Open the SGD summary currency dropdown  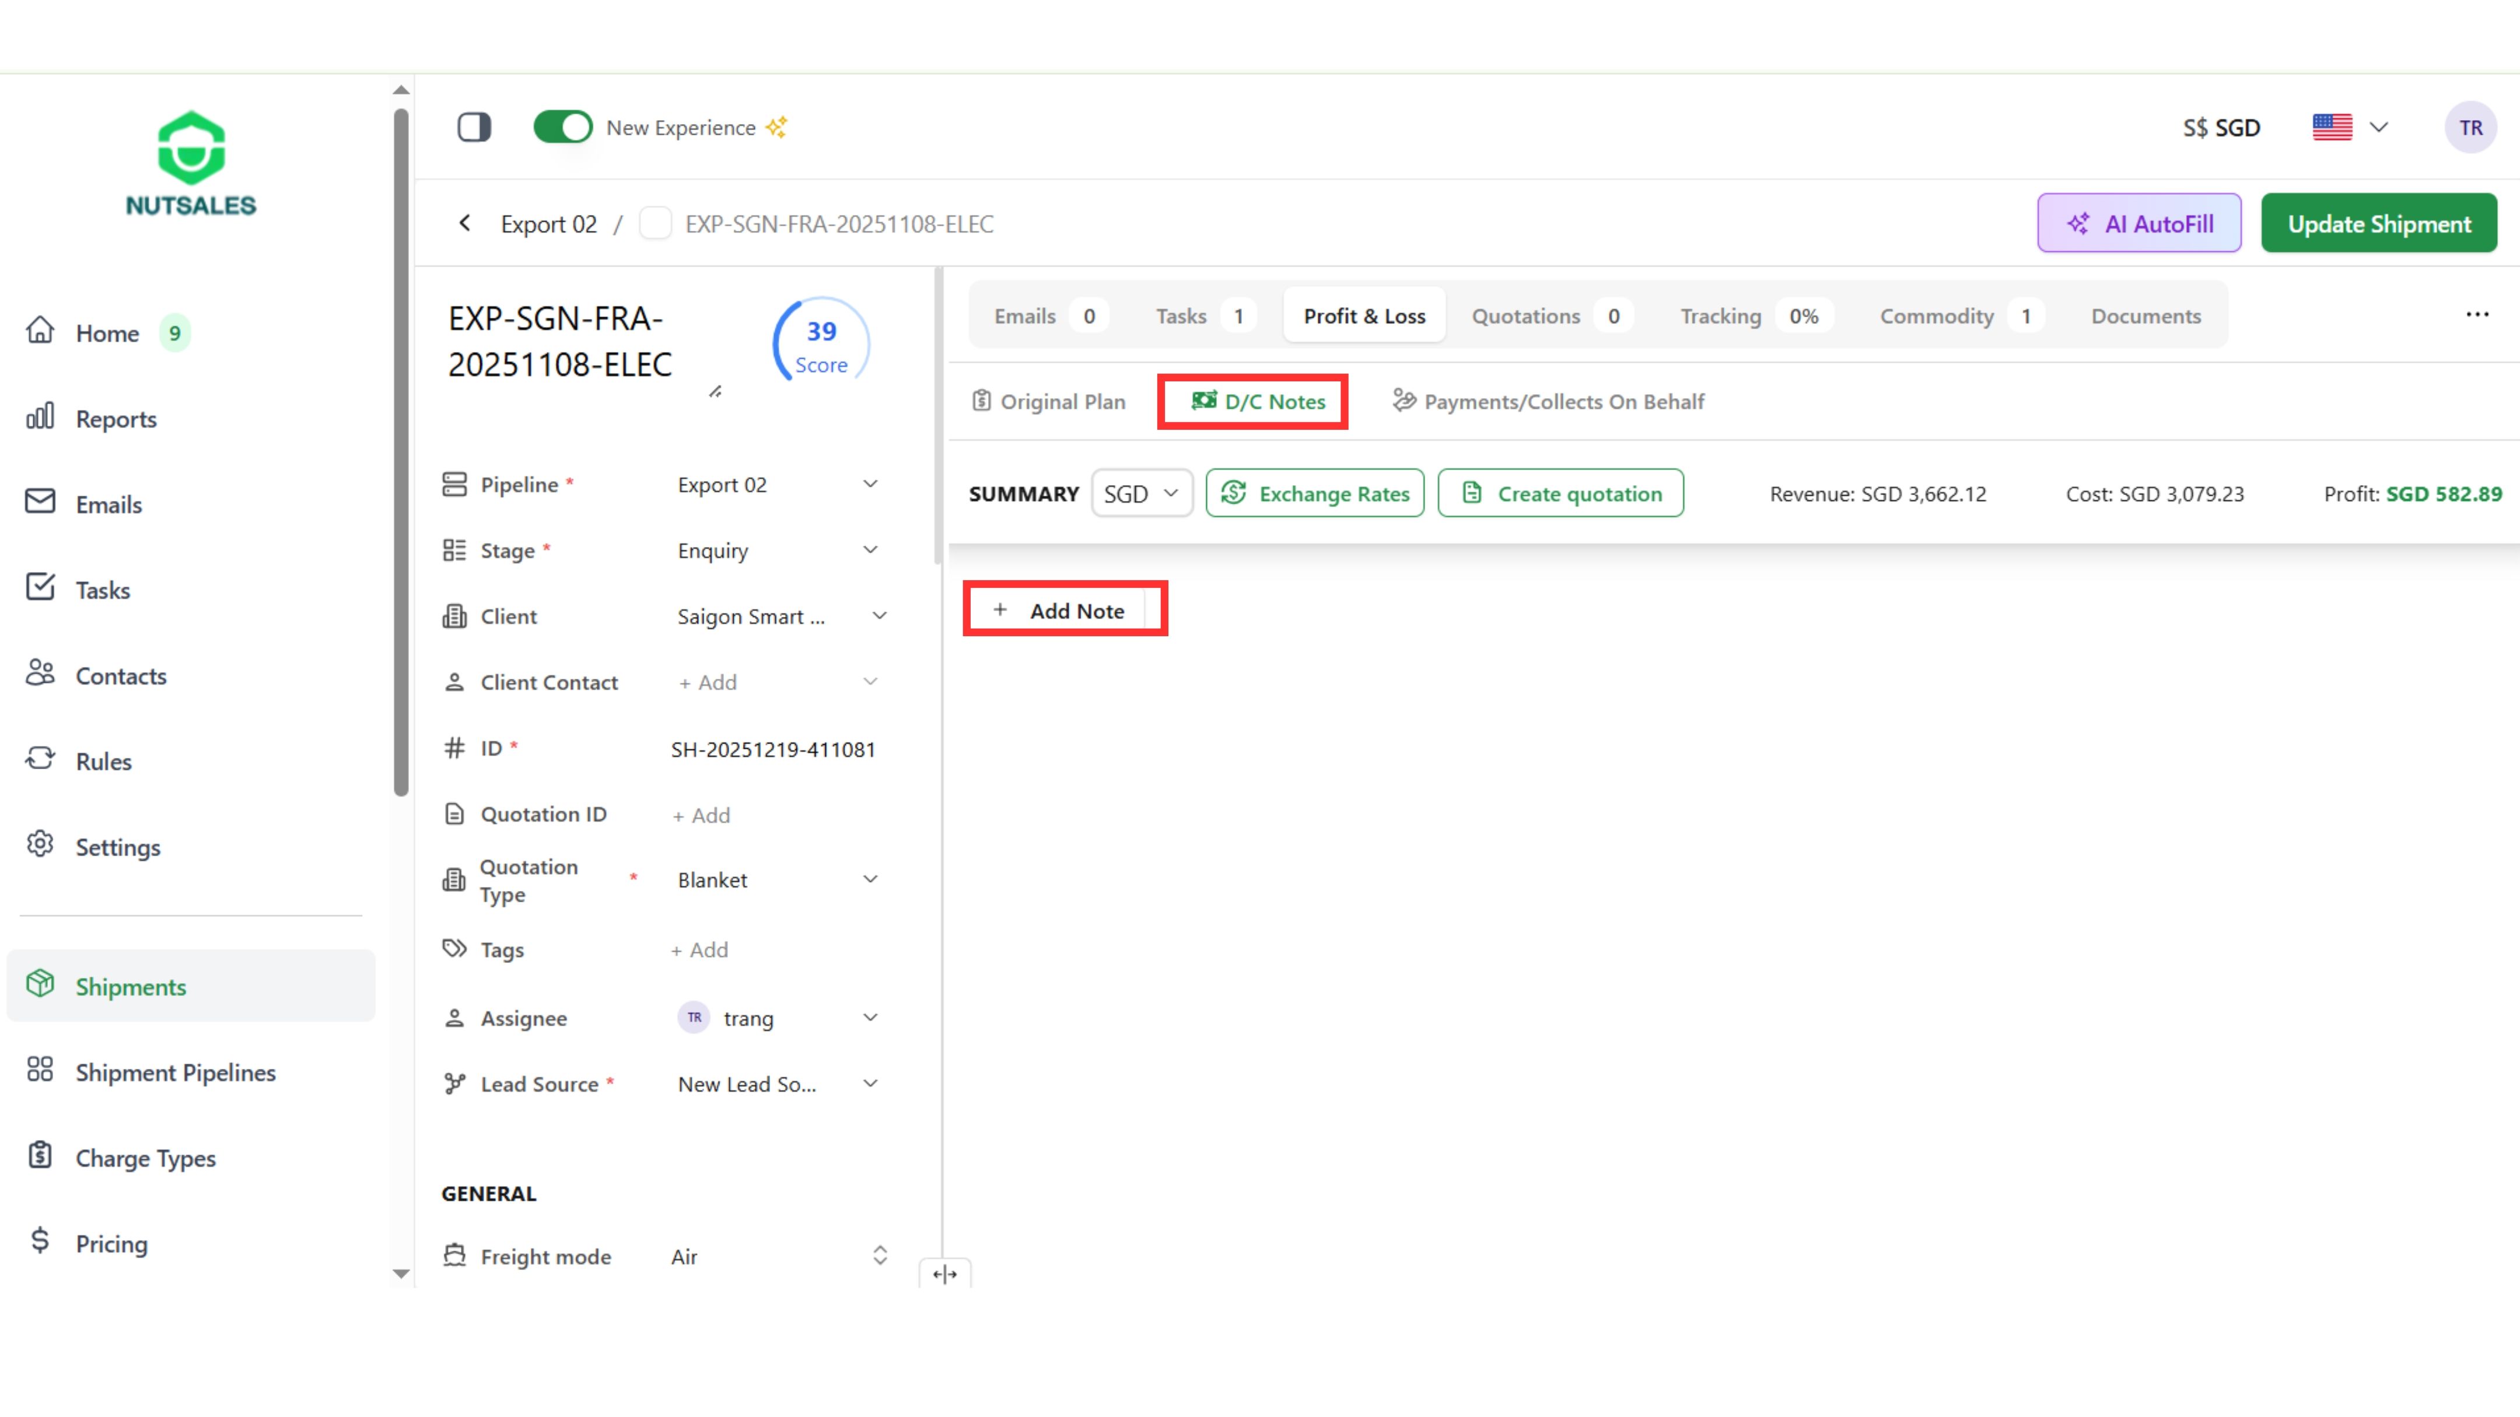point(1140,493)
